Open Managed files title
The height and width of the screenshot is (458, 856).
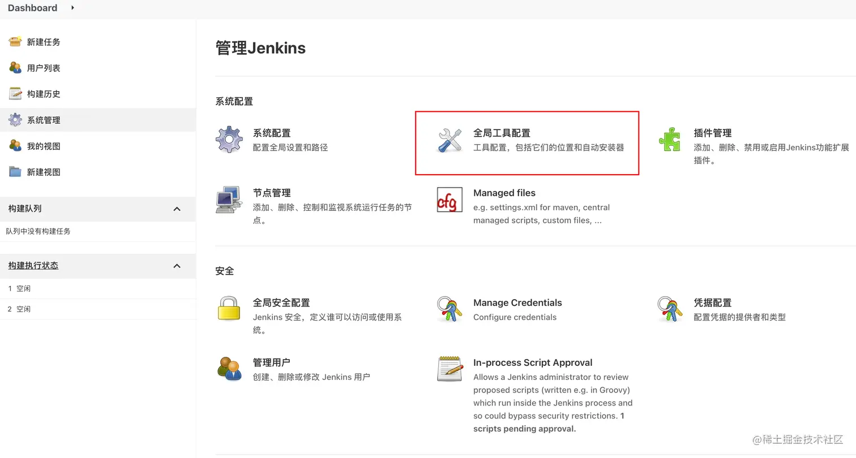504,193
